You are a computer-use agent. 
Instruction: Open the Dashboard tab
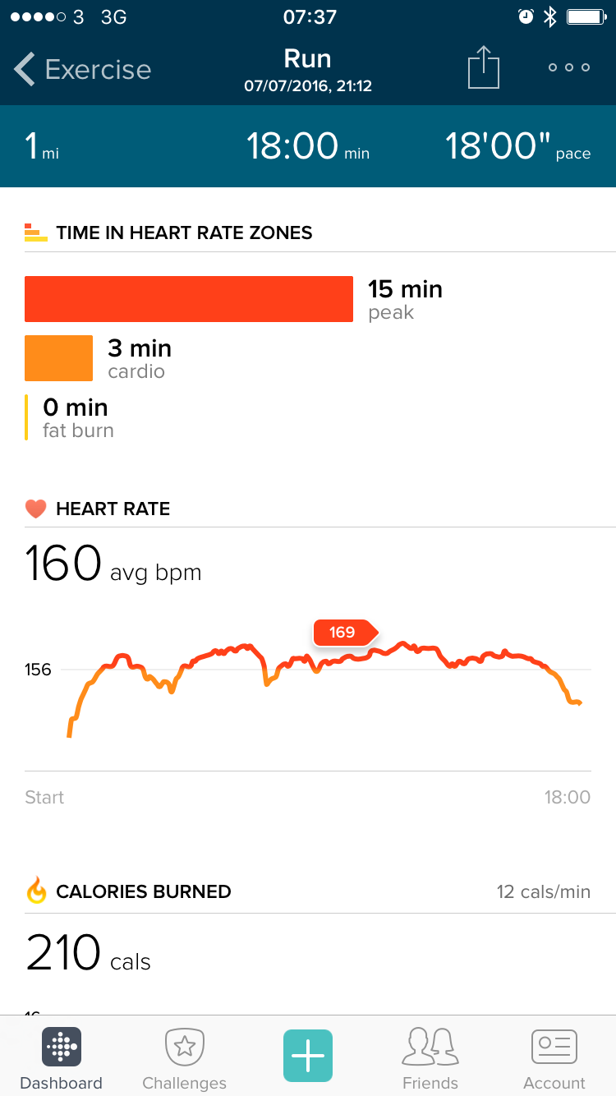(62, 1058)
